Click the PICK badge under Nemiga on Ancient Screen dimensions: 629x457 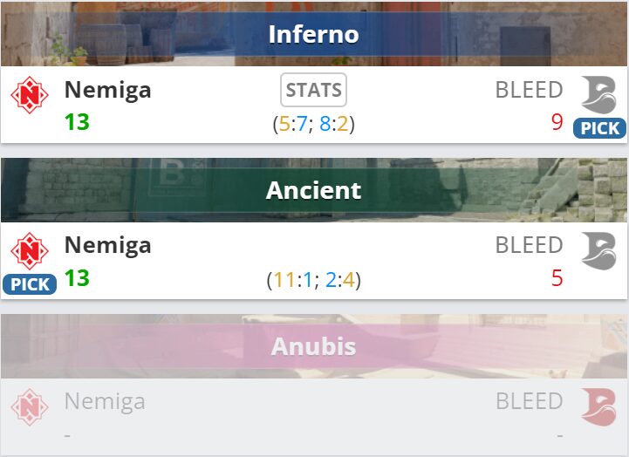pos(30,284)
